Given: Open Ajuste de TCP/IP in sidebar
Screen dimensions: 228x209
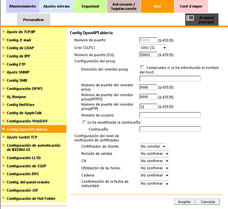Looking at the screenshot, I should 34,32.
